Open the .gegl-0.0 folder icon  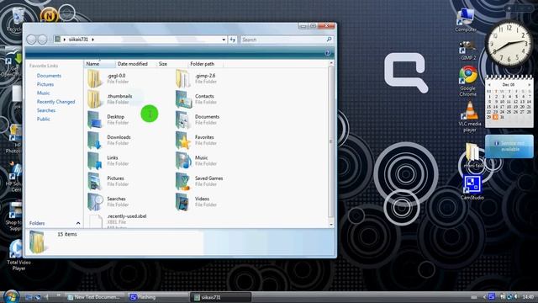pos(94,78)
